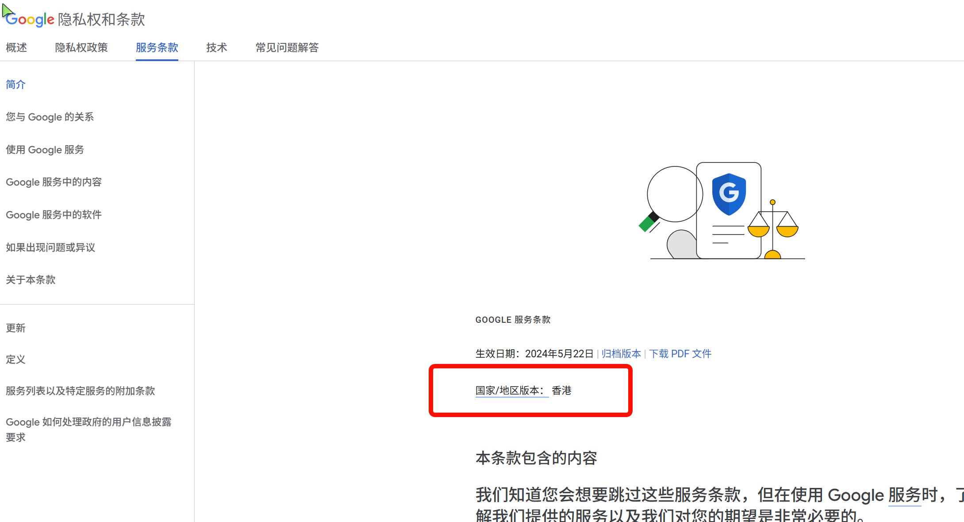
Task: Select the 服务条款 tab
Action: tap(157, 47)
